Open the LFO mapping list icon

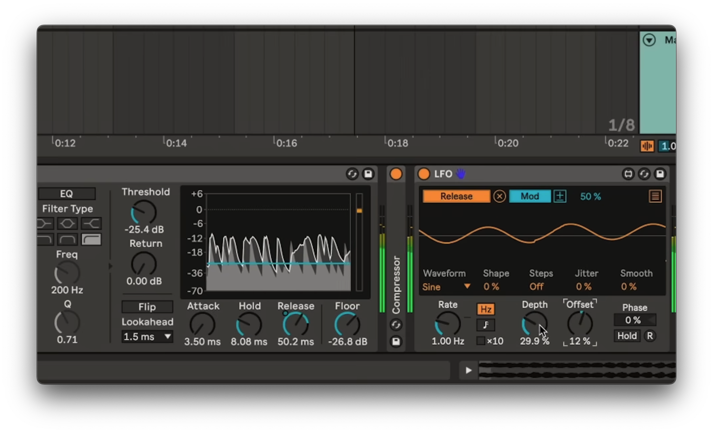coord(655,196)
